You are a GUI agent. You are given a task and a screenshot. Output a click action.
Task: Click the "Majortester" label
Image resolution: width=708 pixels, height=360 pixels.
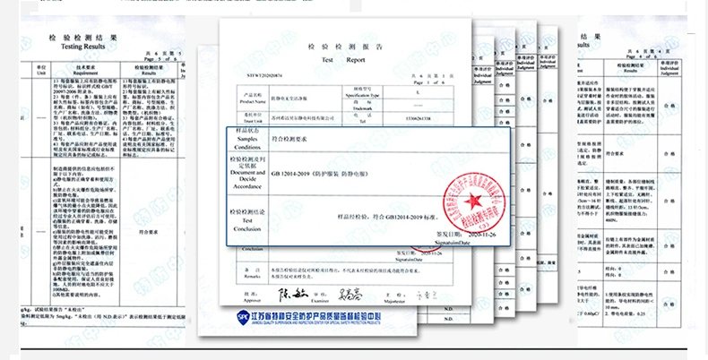point(394,302)
